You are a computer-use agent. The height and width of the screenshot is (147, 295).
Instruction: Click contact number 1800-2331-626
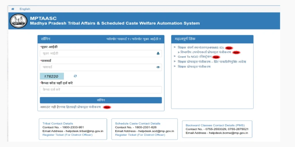[145, 127]
